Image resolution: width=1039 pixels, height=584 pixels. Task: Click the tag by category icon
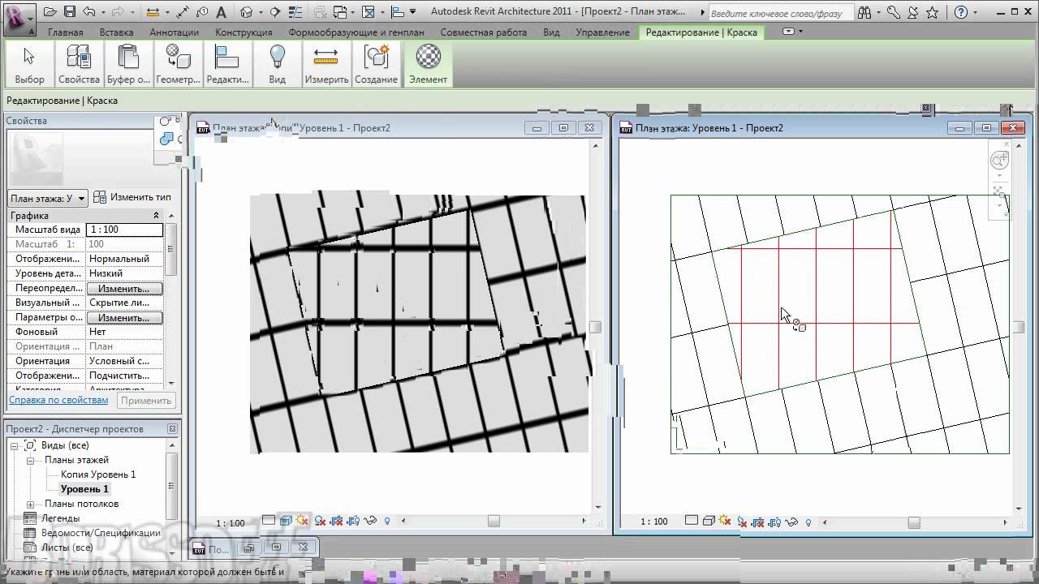pyautogui.click(x=201, y=12)
